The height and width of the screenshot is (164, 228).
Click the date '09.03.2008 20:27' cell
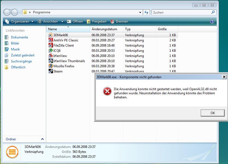pos(103,40)
